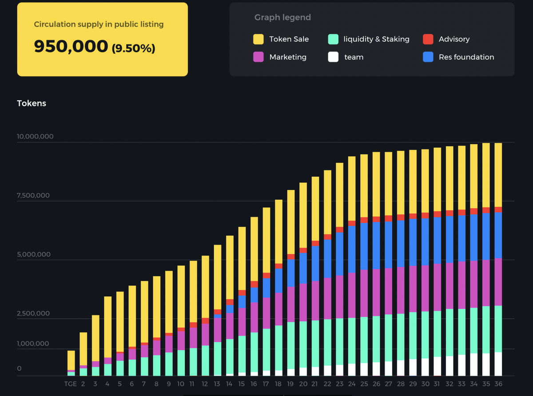Toggle the Res foundation text label
533x396 pixels.
[x=466, y=57]
